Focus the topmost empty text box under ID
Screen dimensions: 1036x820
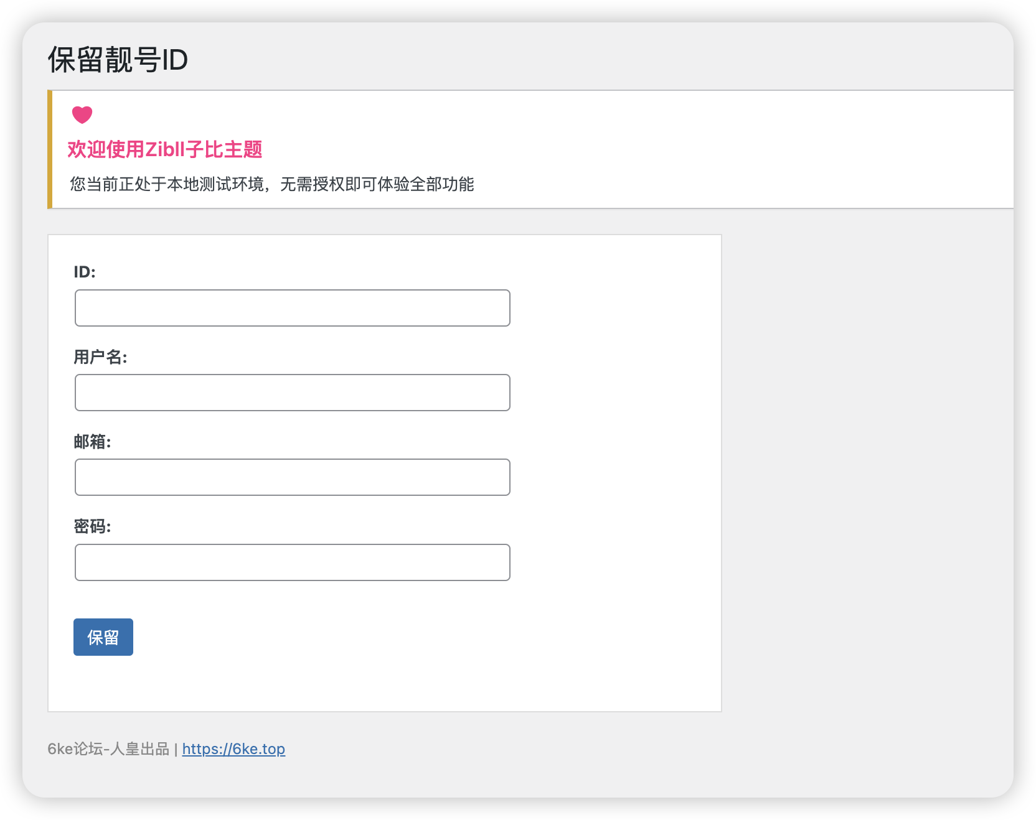(291, 307)
